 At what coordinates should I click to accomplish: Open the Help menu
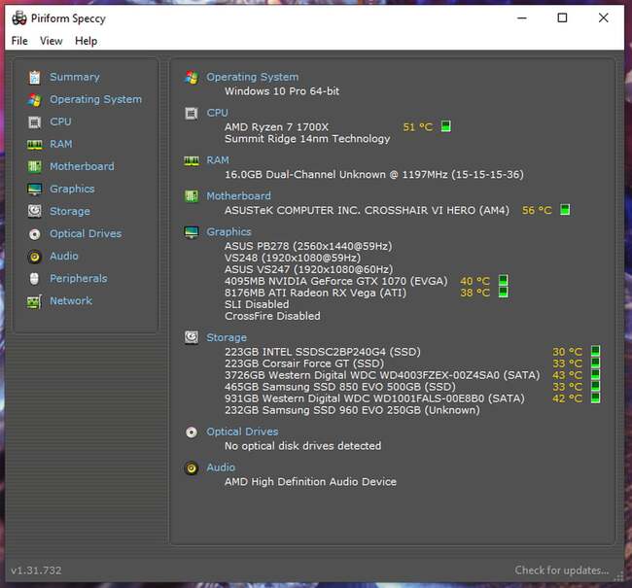click(x=86, y=41)
